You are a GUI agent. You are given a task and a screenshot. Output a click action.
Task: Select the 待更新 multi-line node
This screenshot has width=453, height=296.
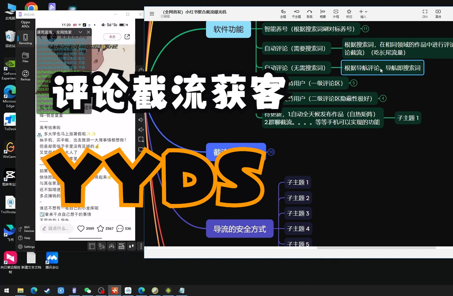tap(322, 118)
